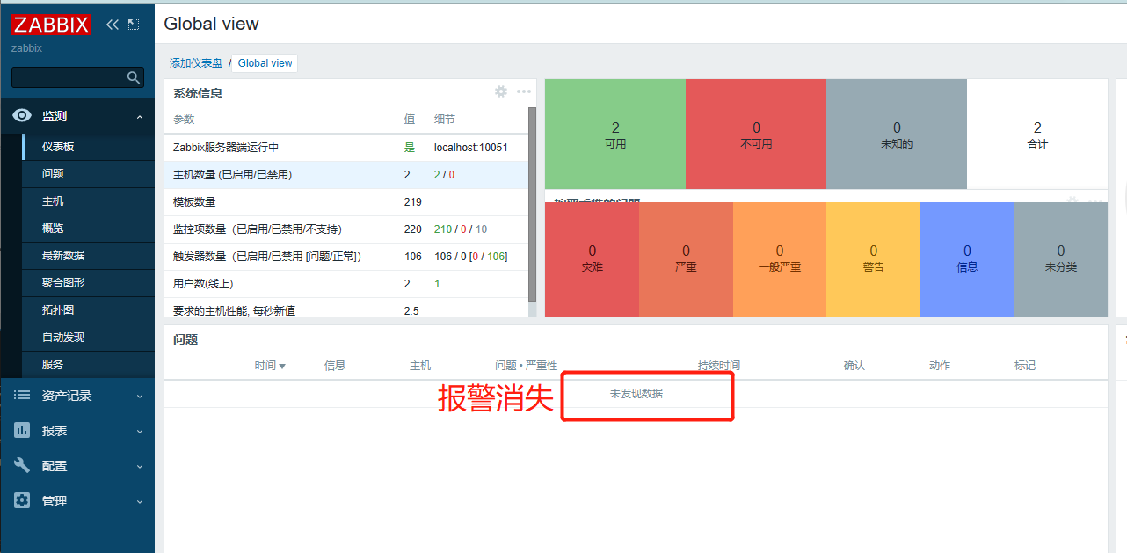Click the sidebar hide/kiosk icon
Screen dimensions: 1127x553
pyautogui.click(x=134, y=25)
